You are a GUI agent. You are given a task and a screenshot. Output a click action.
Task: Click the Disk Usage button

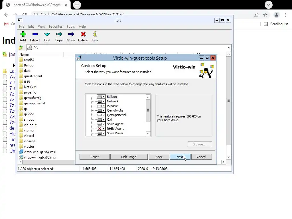(x=129, y=157)
